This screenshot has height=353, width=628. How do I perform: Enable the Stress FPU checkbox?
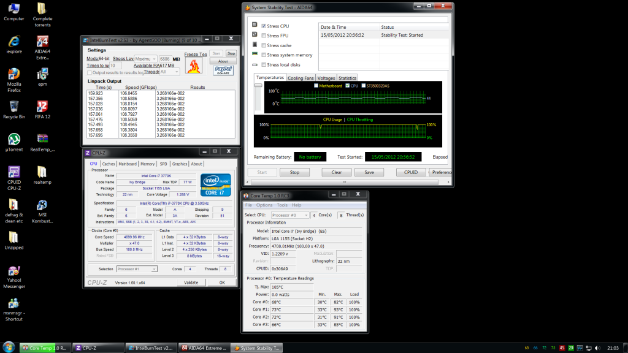264,36
